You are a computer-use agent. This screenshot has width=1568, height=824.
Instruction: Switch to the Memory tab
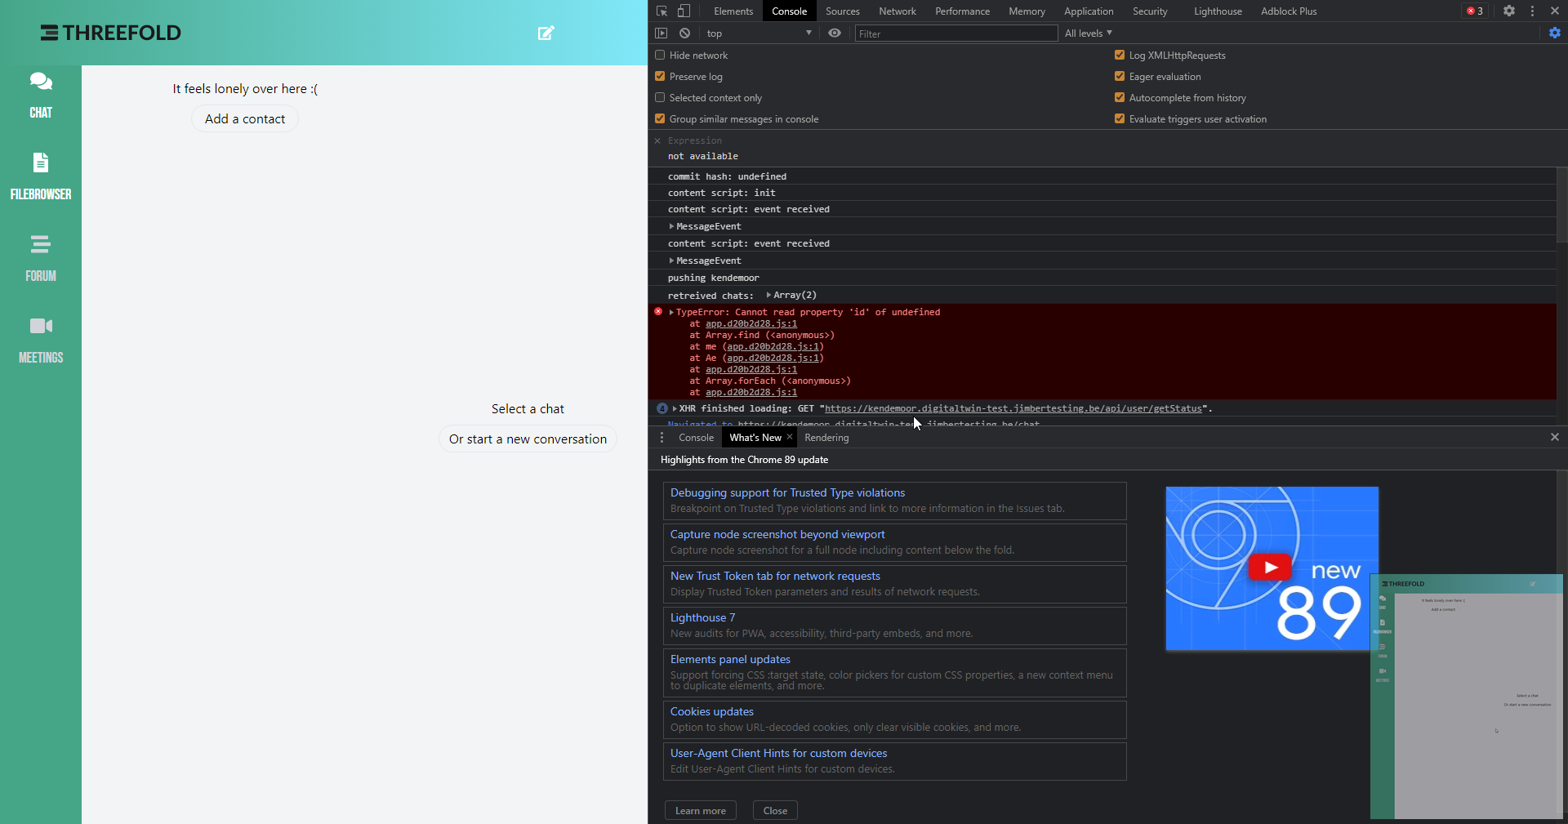point(1027,11)
